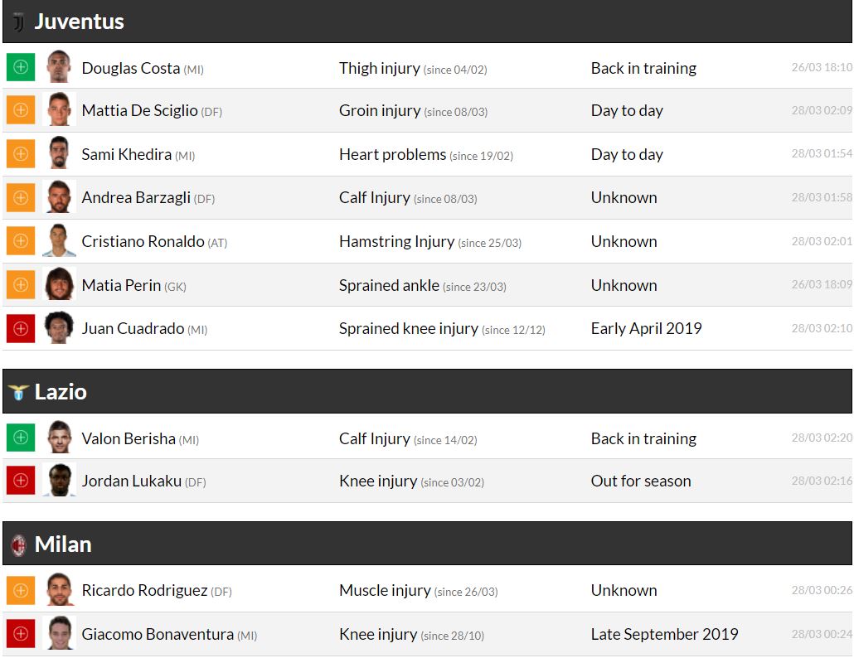This screenshot has height=658, width=854.
Task: Click green status icon beside Valon Berisha
Action: point(21,438)
